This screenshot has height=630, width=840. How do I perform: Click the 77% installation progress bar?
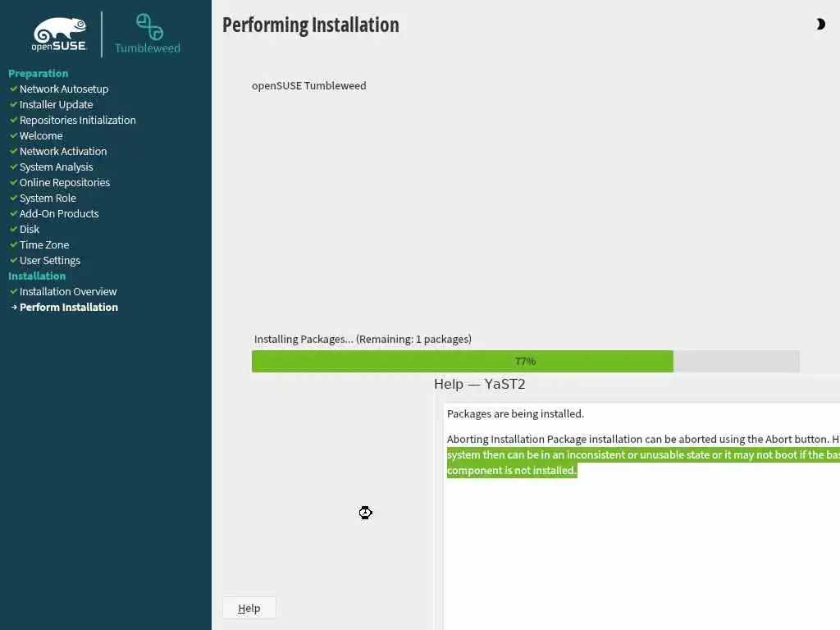coord(526,361)
